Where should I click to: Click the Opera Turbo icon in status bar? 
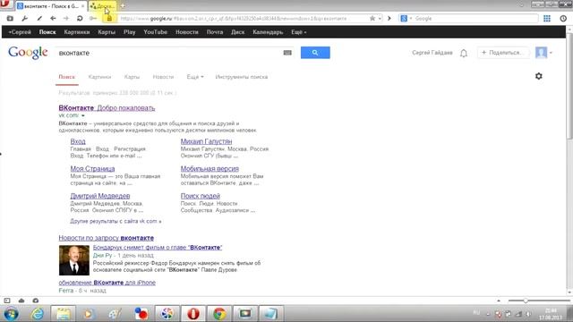pyautogui.click(x=36, y=301)
